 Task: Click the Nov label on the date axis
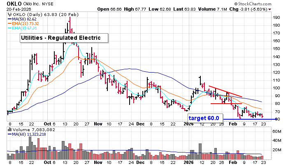point(98,123)
